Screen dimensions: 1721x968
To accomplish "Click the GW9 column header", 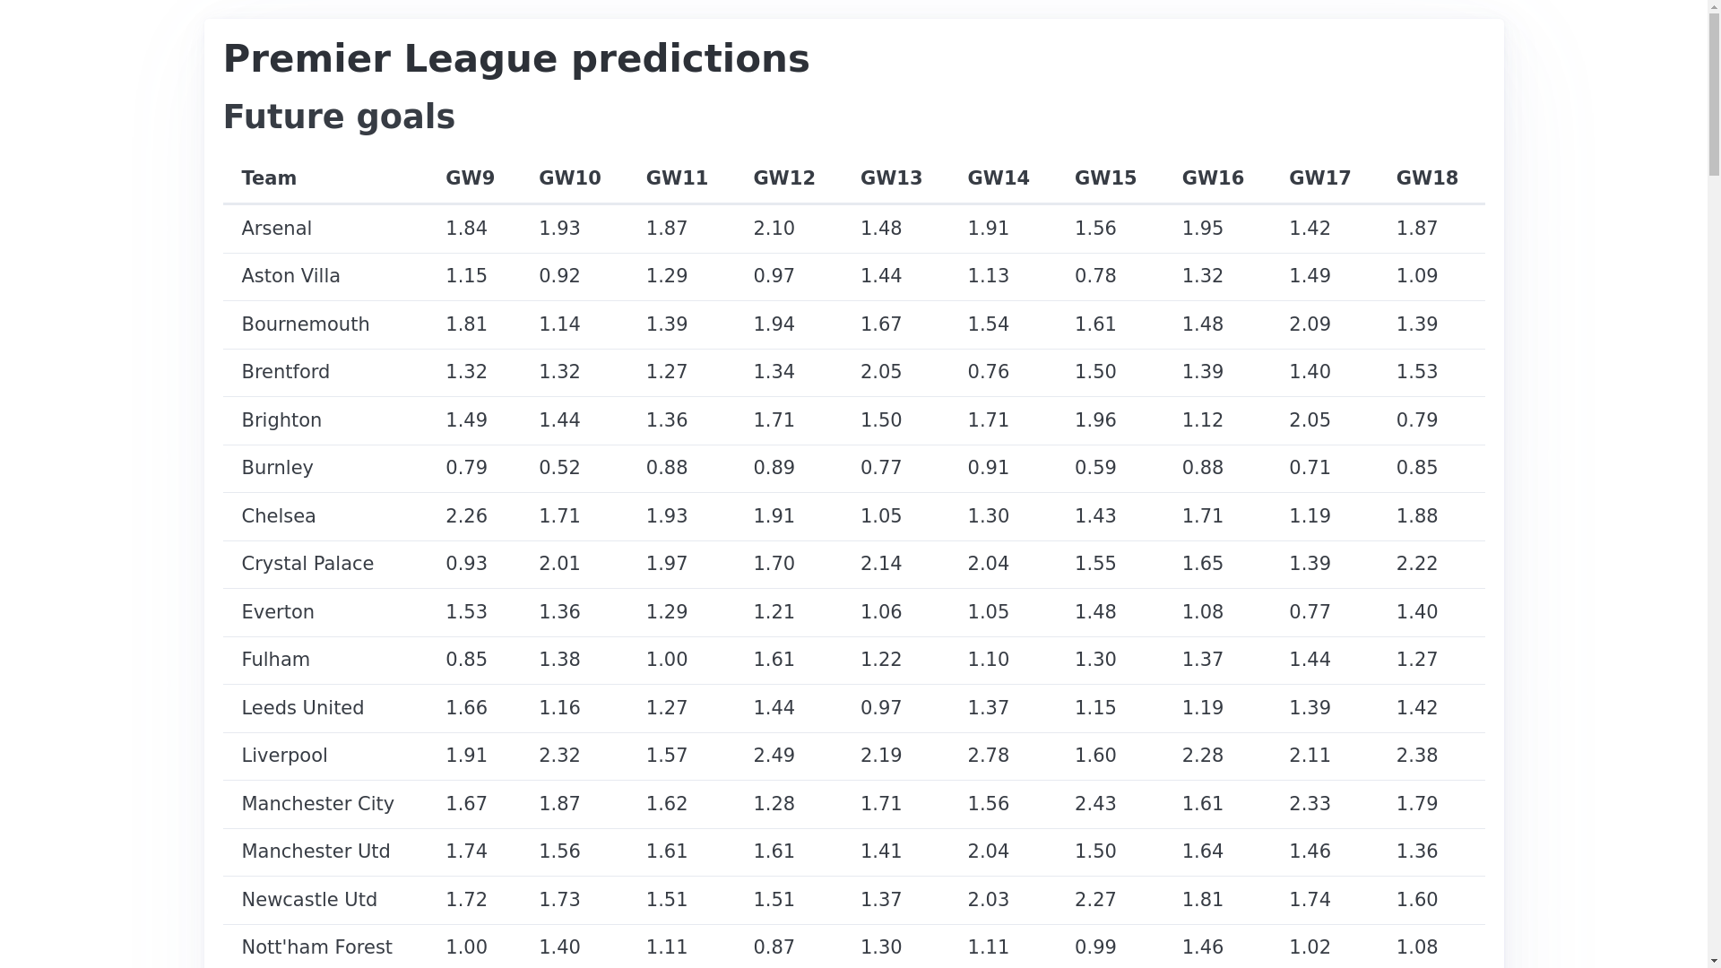I will tap(470, 178).
